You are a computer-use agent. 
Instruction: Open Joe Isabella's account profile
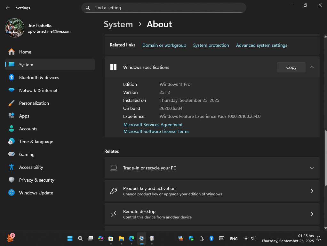click(38, 28)
